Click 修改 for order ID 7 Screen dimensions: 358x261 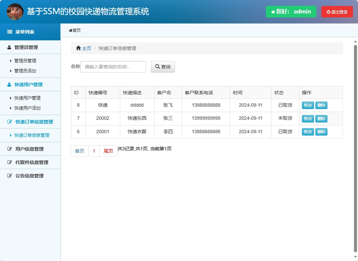(x=308, y=118)
